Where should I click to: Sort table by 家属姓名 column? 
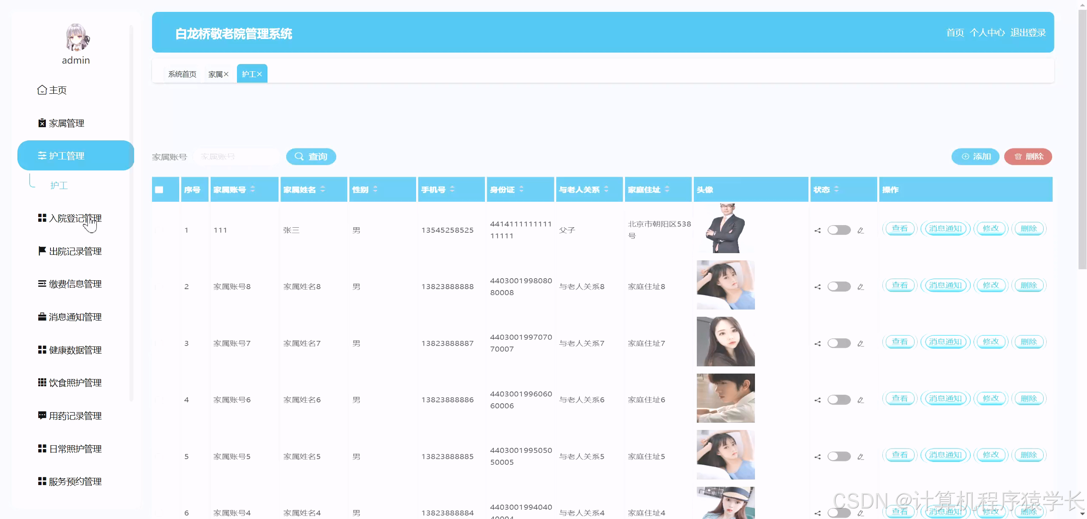(x=323, y=189)
